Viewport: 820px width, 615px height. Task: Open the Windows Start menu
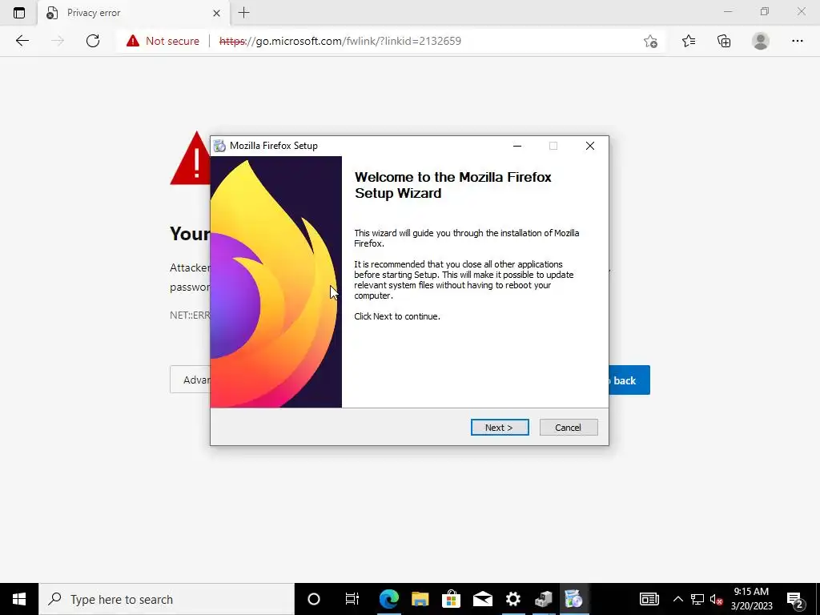click(x=19, y=599)
